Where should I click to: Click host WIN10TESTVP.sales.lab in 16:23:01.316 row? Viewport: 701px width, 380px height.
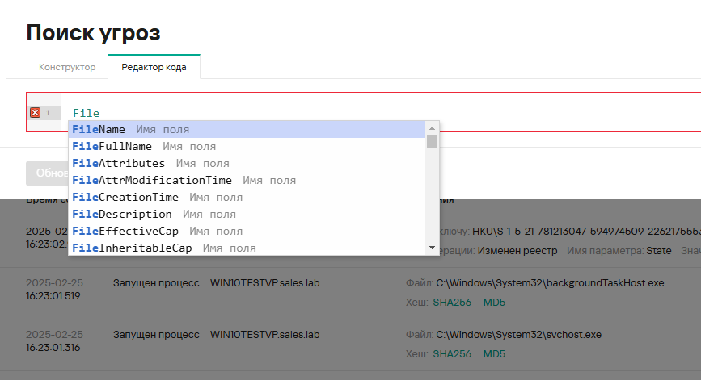(x=264, y=335)
